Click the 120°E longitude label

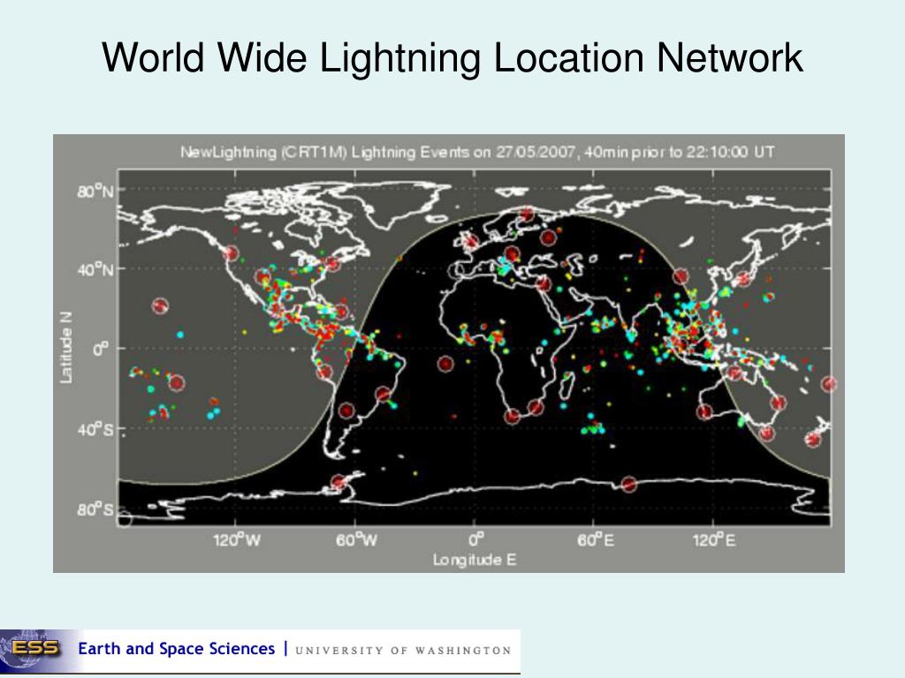pyautogui.click(x=714, y=540)
